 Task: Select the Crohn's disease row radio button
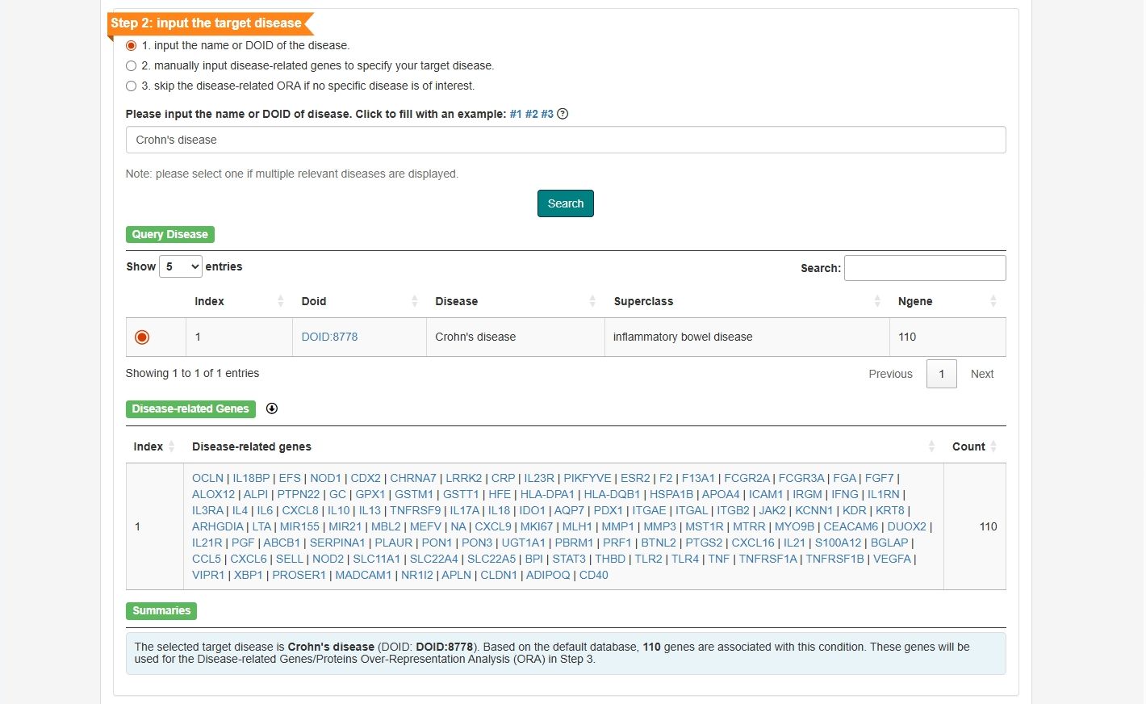[142, 337]
